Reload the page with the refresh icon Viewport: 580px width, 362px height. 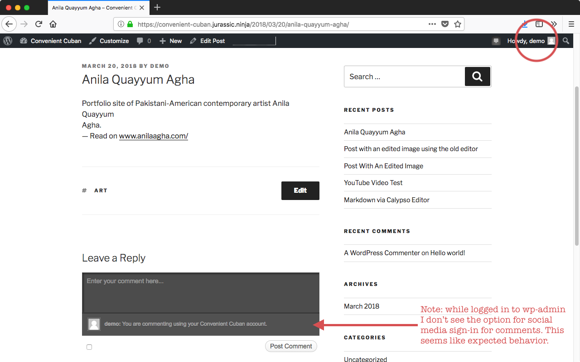coord(39,24)
